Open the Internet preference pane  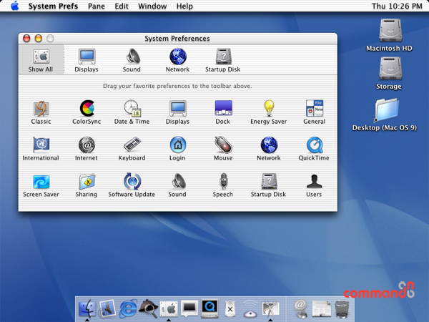(x=87, y=149)
